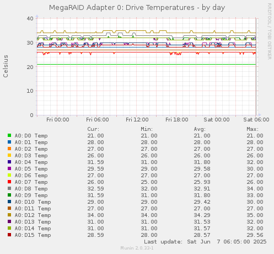Click the A0:D14 Avg value '31.57'
The width and height of the screenshot is (274, 254).
click(202, 228)
